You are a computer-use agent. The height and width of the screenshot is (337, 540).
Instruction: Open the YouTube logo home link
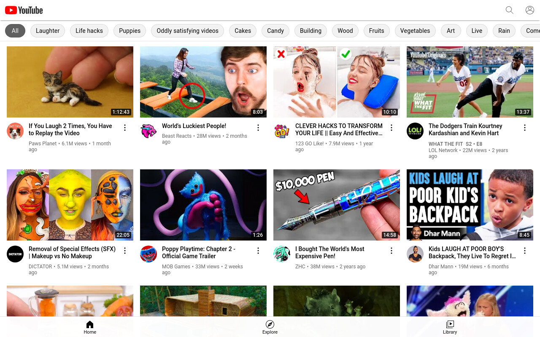[x=24, y=10]
